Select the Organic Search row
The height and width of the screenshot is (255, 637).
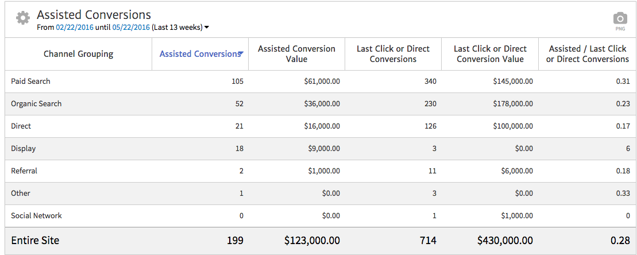click(x=36, y=104)
